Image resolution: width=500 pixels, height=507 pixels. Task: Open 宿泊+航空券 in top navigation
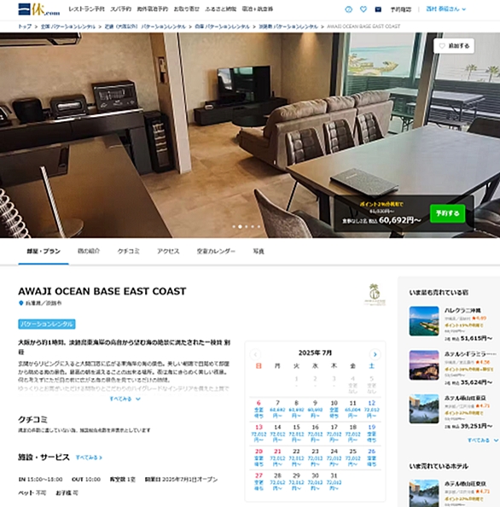point(258,9)
